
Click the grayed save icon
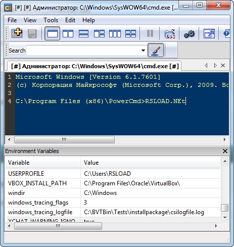pyautogui.click(x=32, y=34)
